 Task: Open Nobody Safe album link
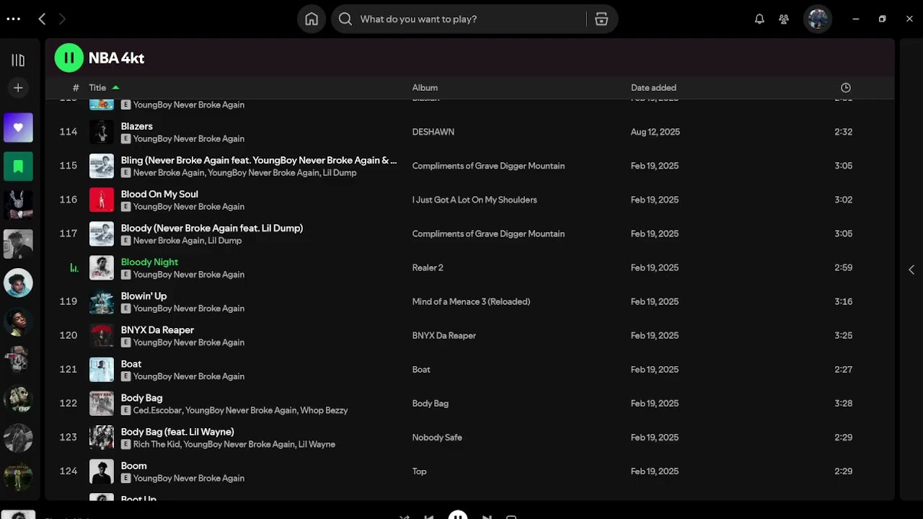[437, 437]
